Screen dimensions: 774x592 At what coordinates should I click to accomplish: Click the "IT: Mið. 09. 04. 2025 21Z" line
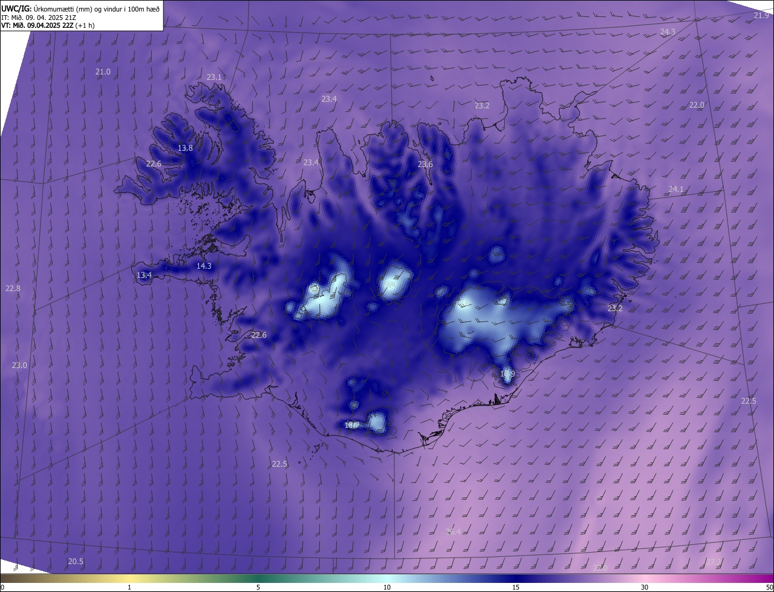39,18
